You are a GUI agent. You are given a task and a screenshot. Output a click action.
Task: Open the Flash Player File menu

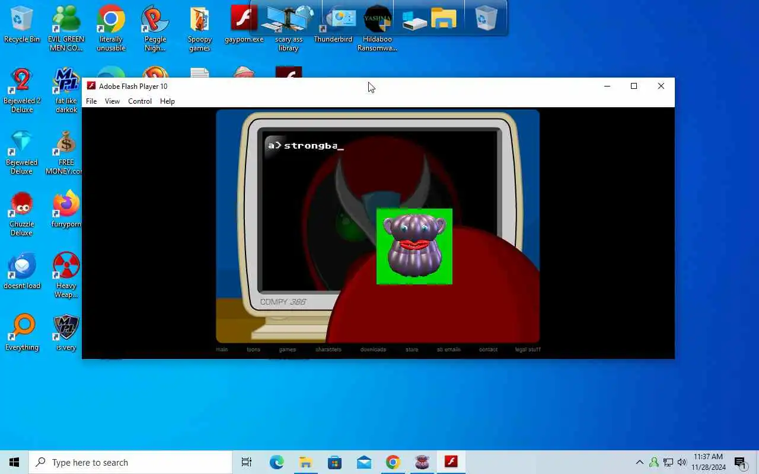tap(91, 101)
